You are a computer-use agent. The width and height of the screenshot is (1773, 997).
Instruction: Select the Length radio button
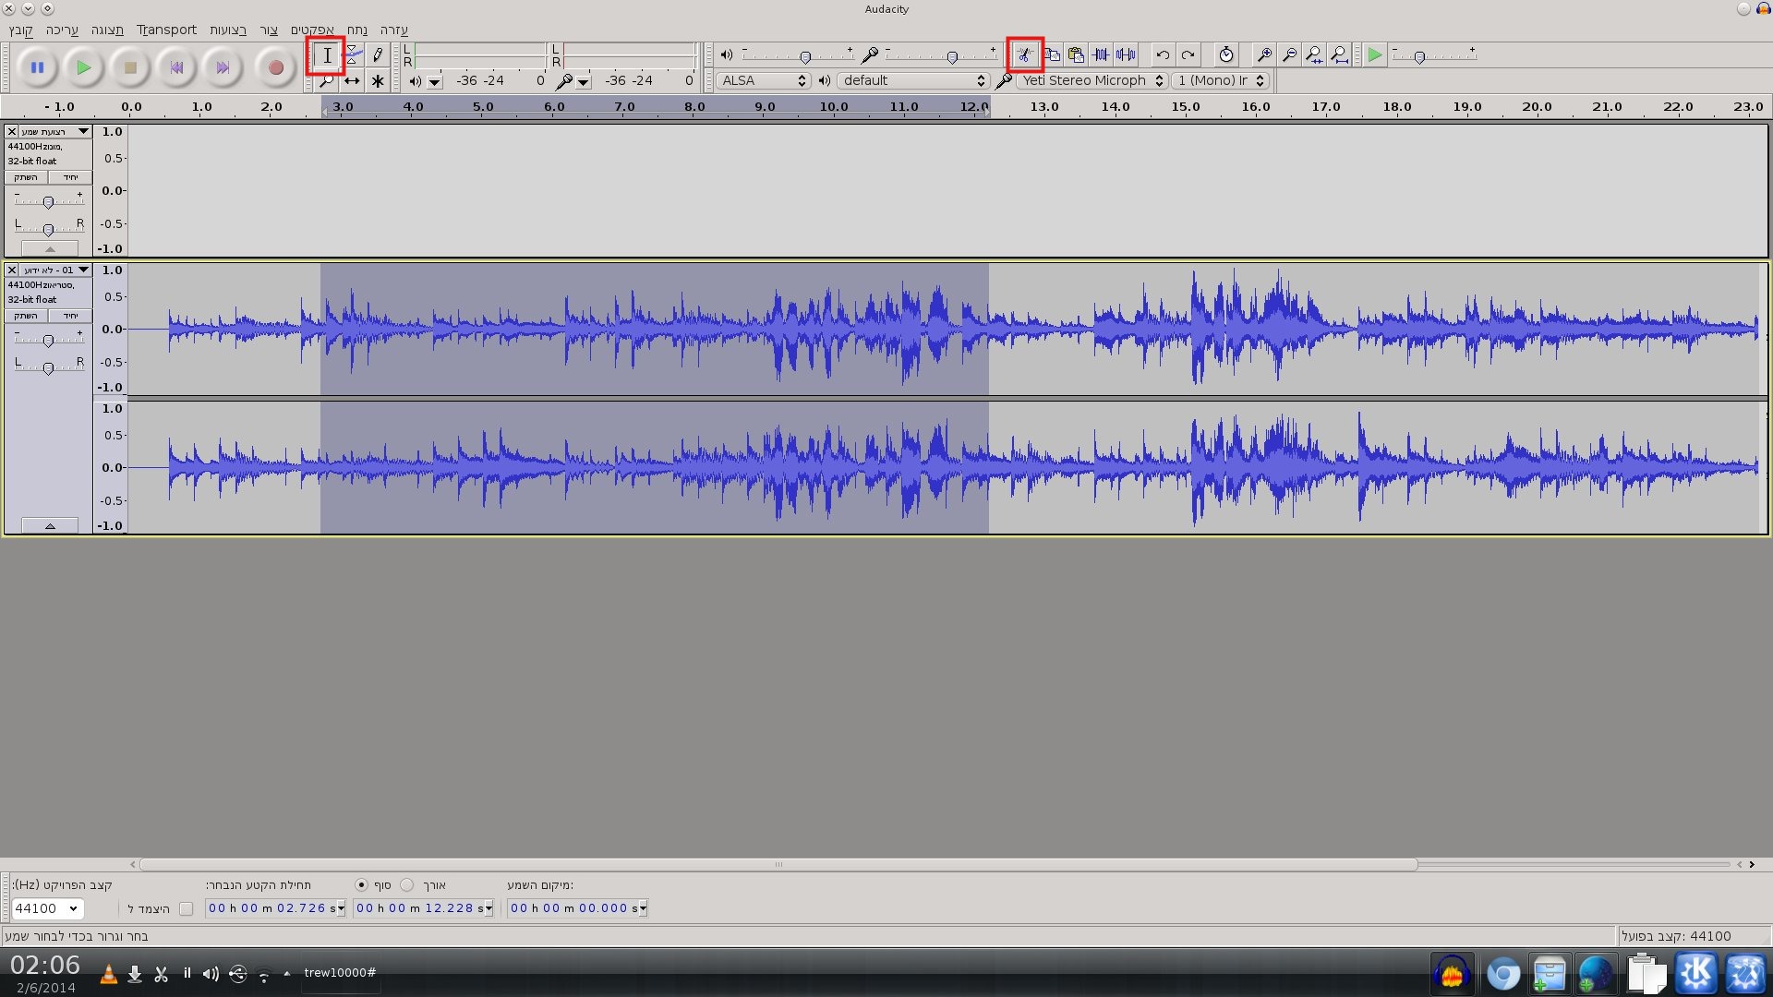[406, 885]
